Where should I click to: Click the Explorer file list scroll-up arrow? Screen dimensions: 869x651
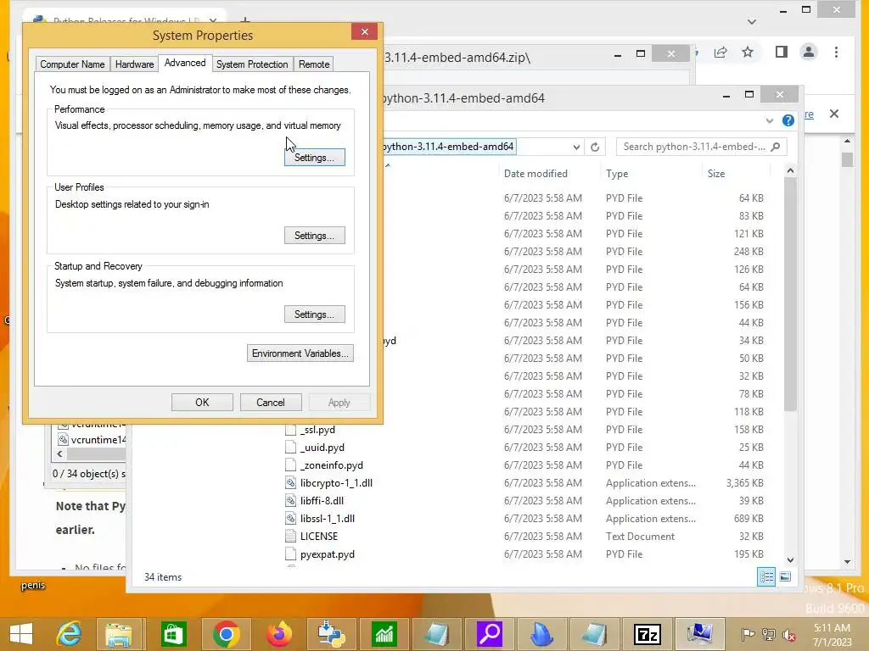[790, 170]
